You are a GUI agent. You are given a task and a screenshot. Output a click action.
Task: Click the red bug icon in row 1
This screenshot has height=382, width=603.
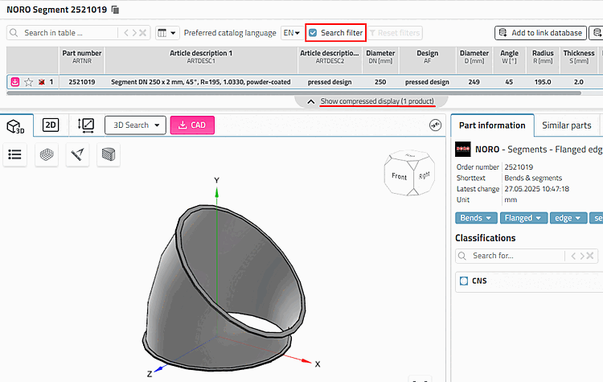42,82
